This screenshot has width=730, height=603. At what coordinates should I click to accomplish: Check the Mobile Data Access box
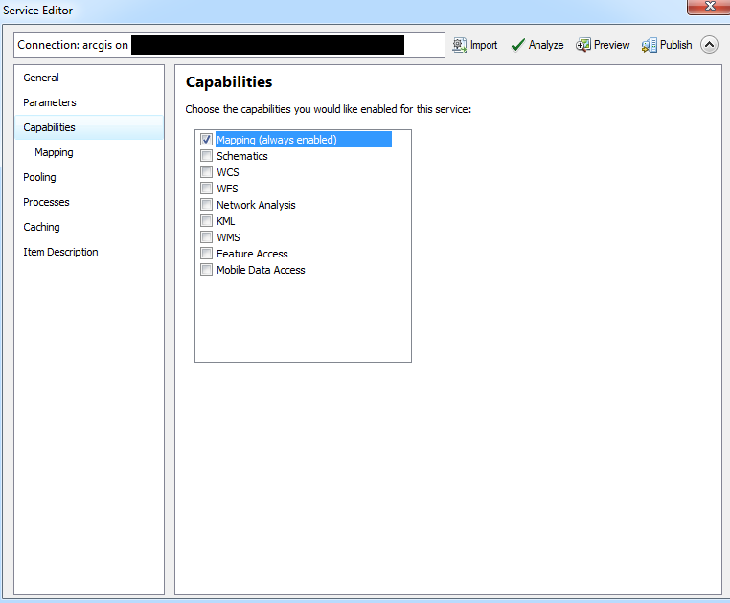point(207,270)
